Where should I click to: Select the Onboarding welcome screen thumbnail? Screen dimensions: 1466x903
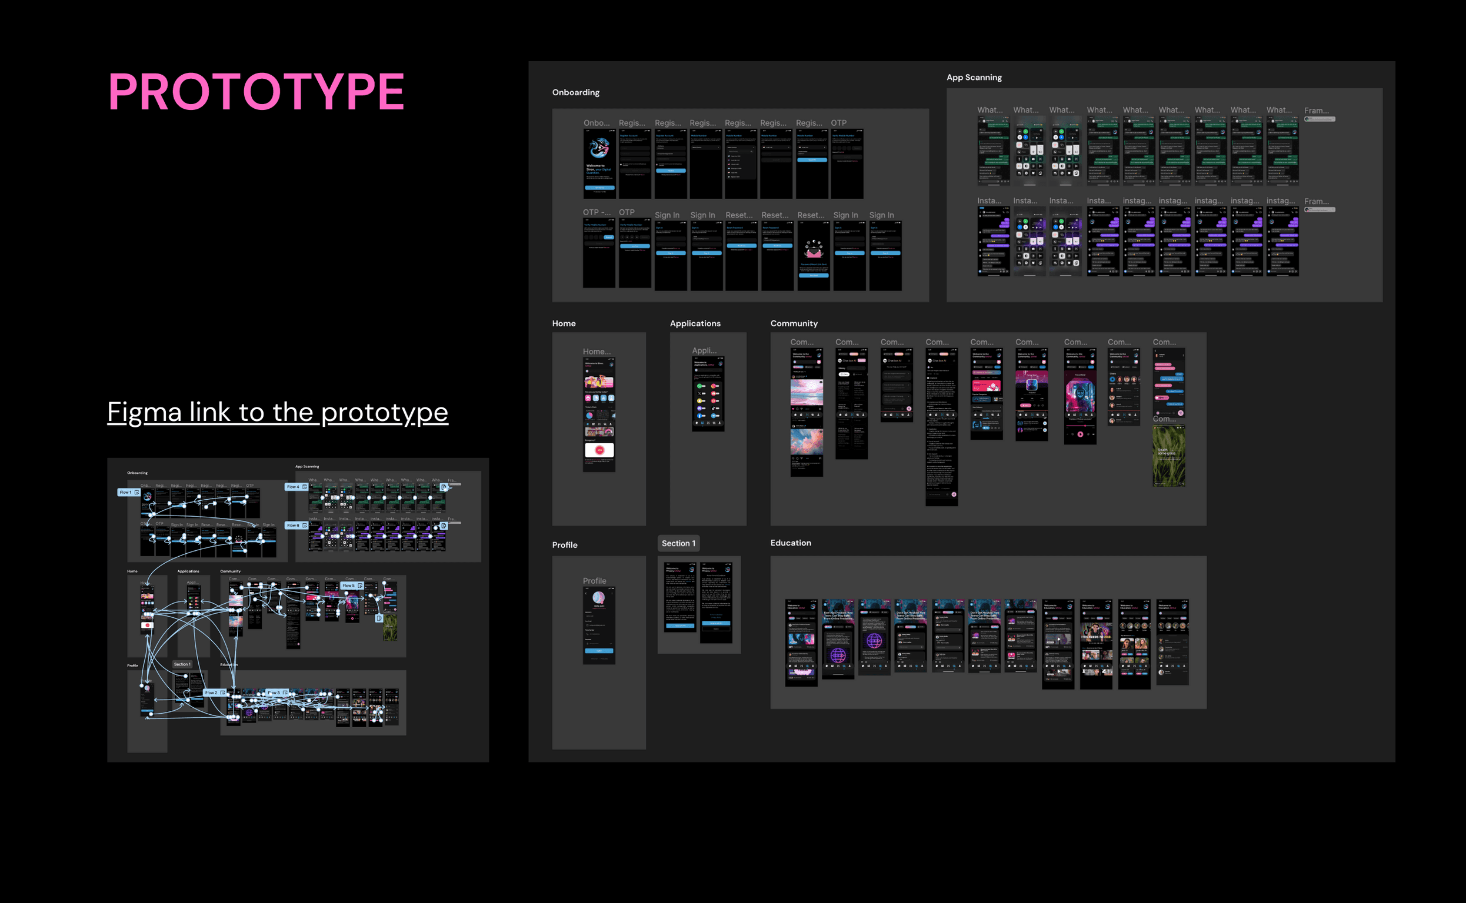tap(599, 163)
